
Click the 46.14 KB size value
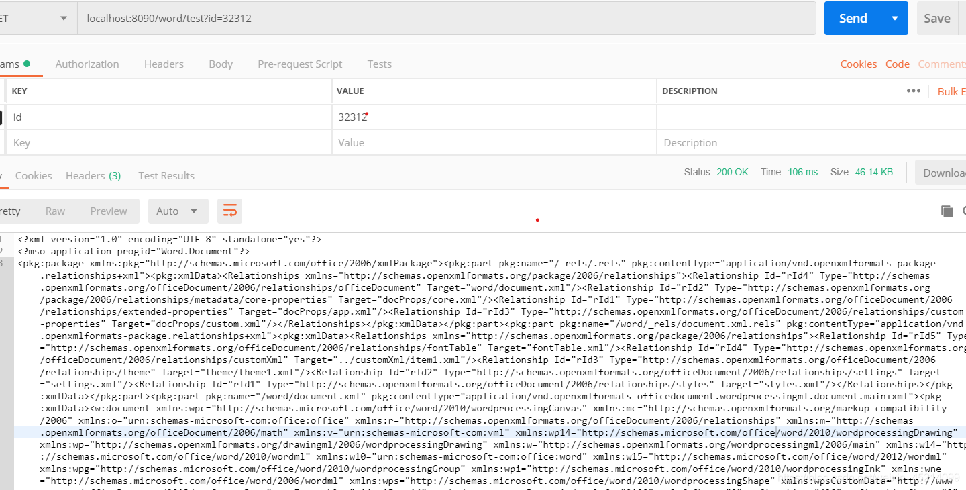point(874,172)
